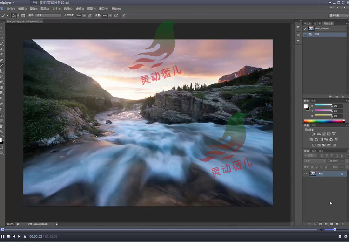Image resolution: width=349 pixels, height=242 pixels.
Task: Toggle the history brush source on DSC snapshot
Action: 305,28
